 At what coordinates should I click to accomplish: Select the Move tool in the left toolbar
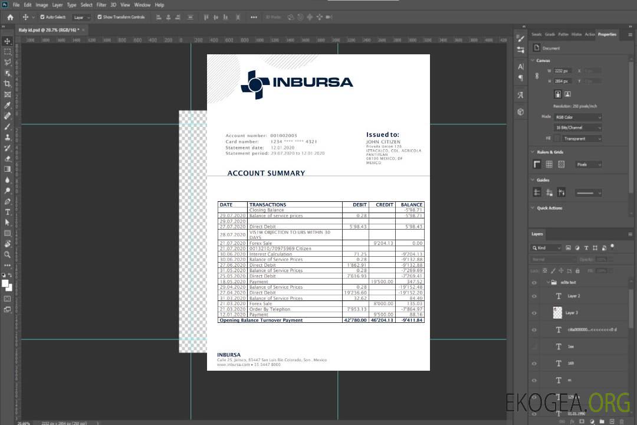(7, 41)
